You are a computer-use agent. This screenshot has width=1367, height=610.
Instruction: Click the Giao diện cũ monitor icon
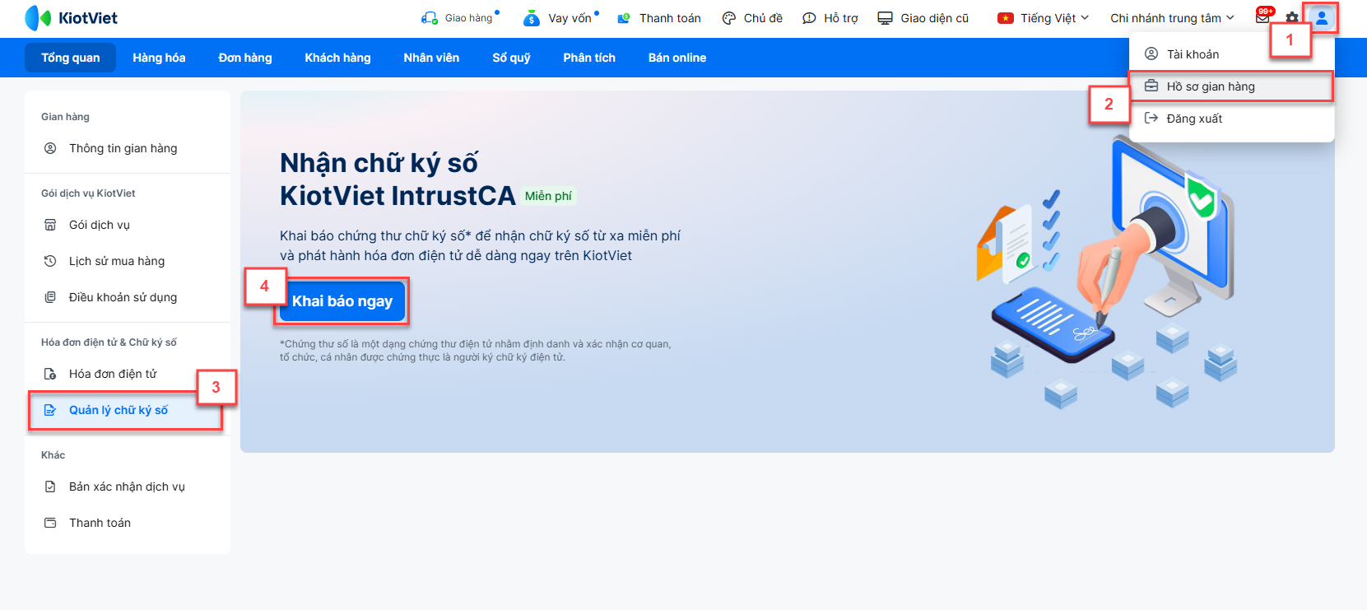click(x=885, y=18)
